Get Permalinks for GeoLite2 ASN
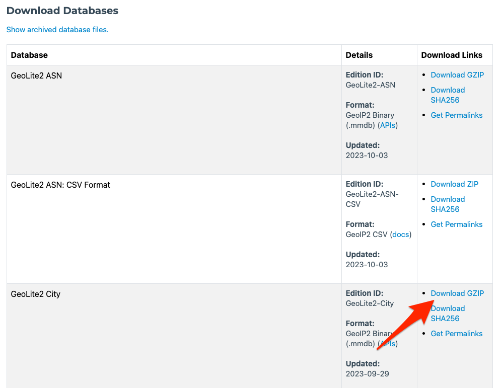 coord(457,115)
